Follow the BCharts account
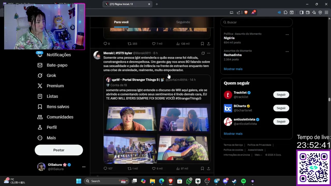The width and height of the screenshot is (331, 186). (x=281, y=108)
